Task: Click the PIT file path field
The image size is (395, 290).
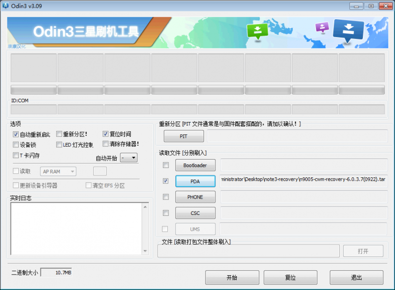Action: [x=297, y=136]
